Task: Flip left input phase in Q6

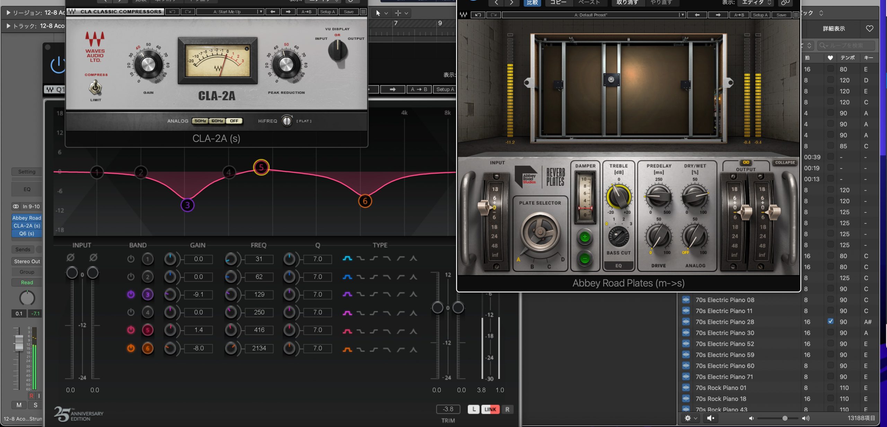Action: tap(70, 257)
